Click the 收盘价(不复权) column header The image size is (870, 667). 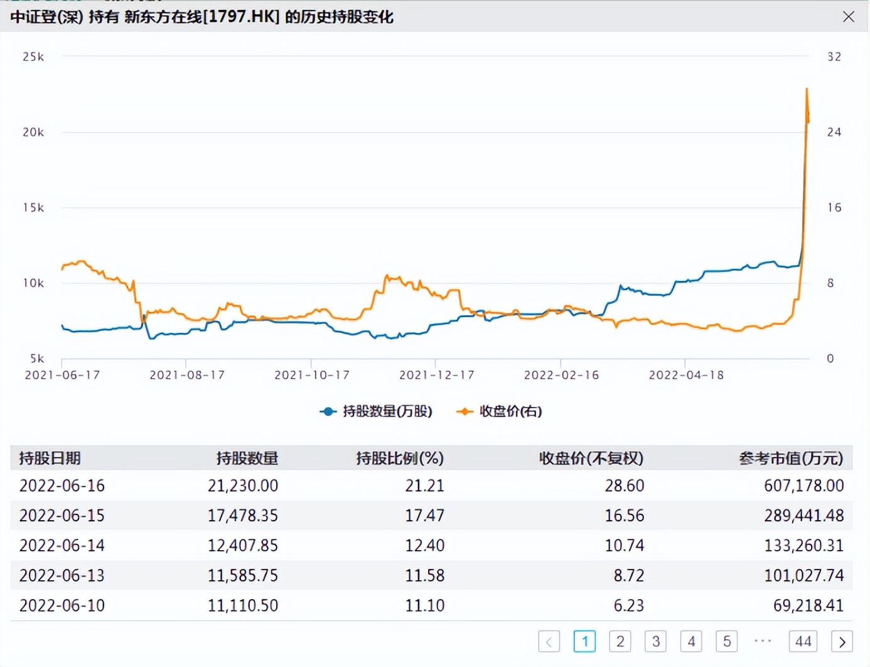coord(591,458)
